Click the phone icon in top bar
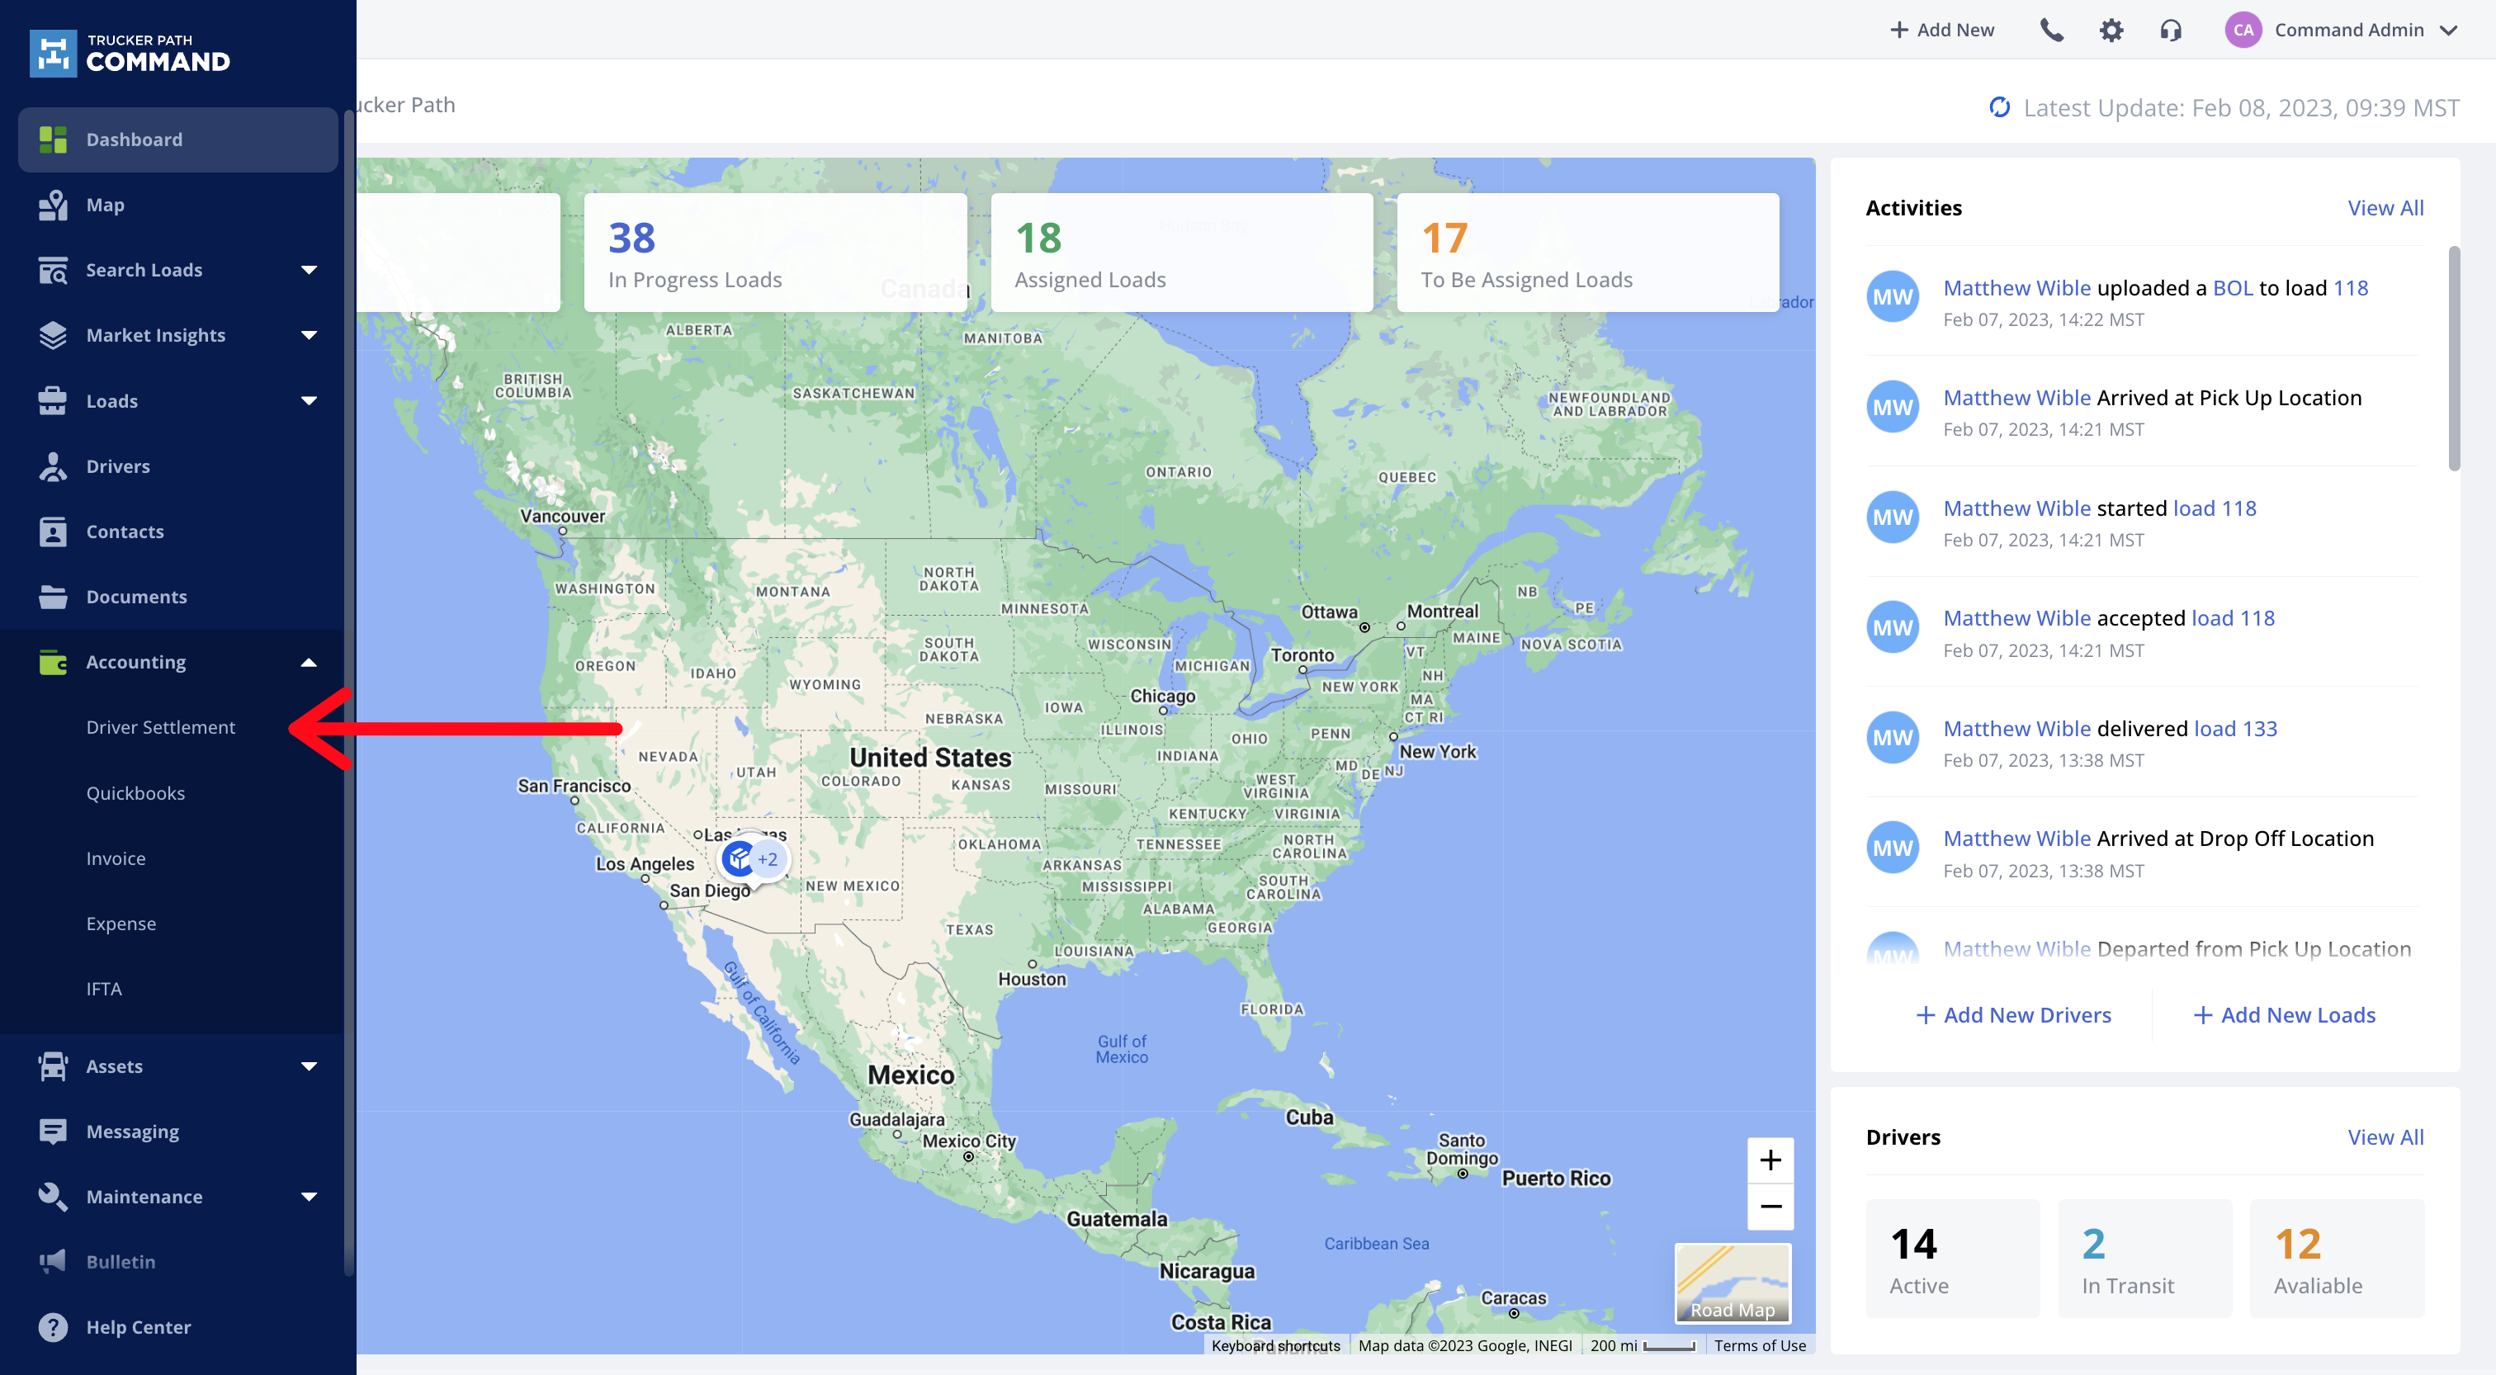 [2051, 30]
